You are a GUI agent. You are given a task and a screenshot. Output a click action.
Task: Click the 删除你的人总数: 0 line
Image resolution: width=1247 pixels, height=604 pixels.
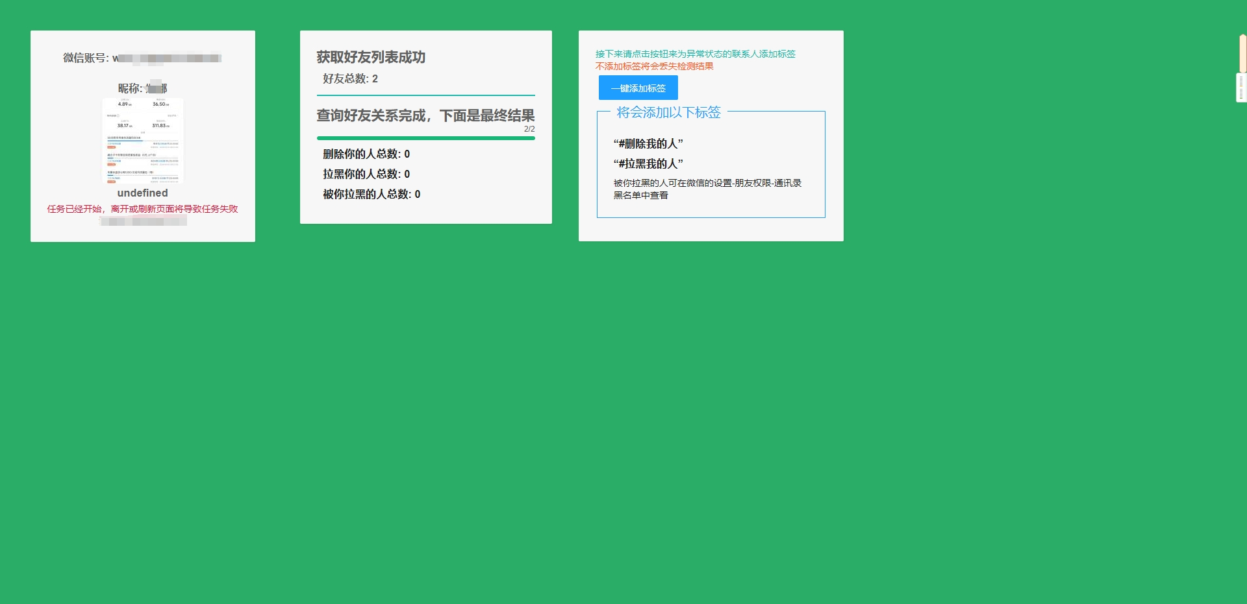[366, 154]
